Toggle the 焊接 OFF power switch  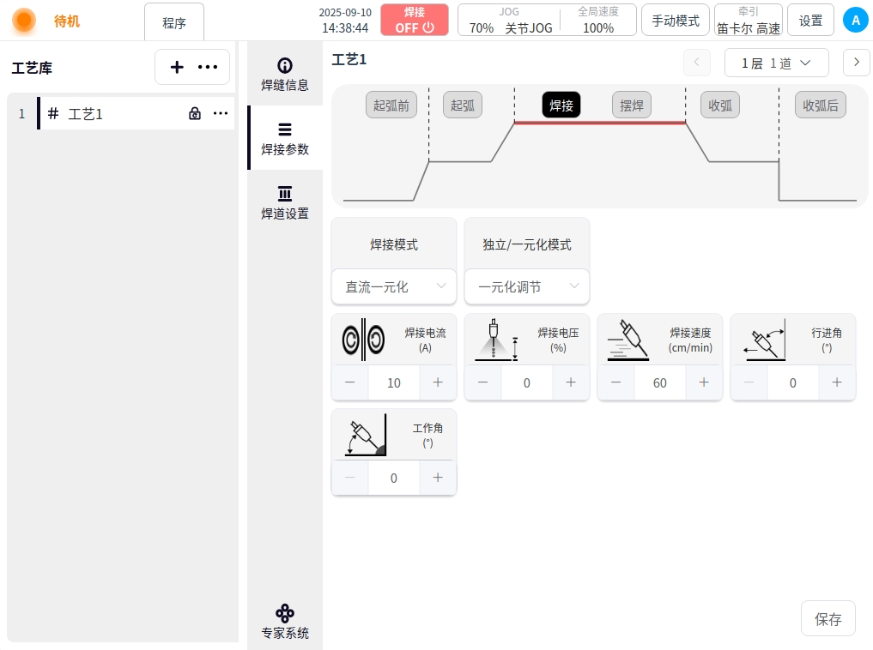(415, 20)
